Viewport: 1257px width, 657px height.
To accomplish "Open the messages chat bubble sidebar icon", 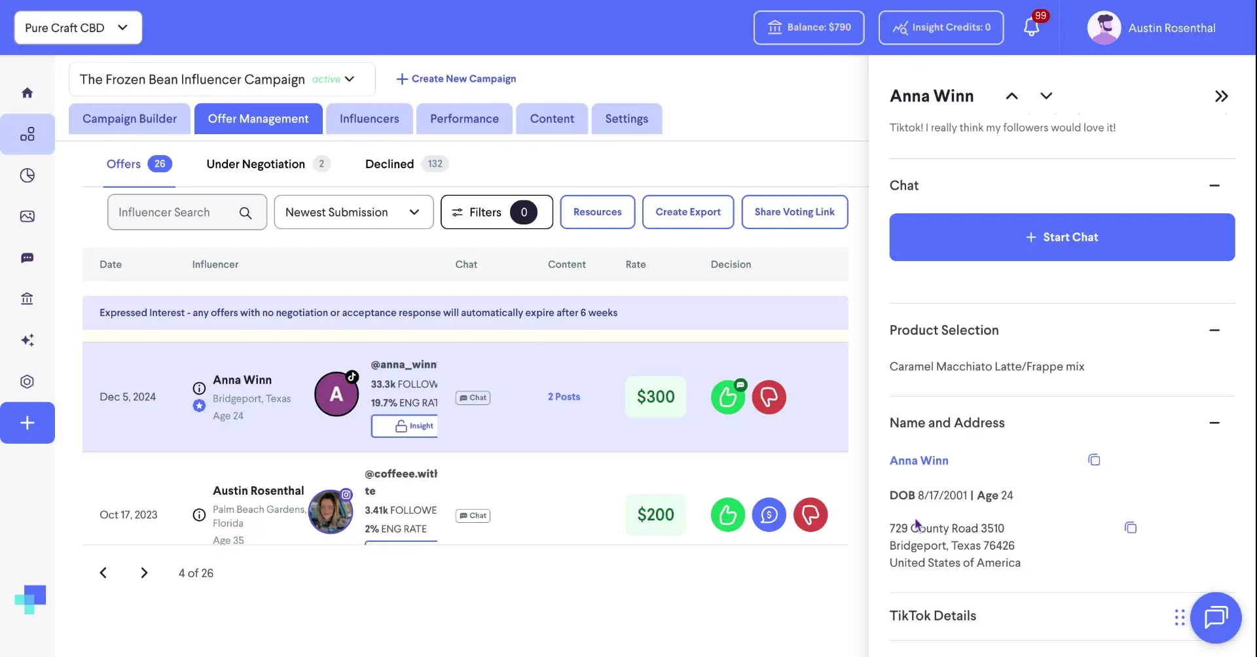I will 27,258.
